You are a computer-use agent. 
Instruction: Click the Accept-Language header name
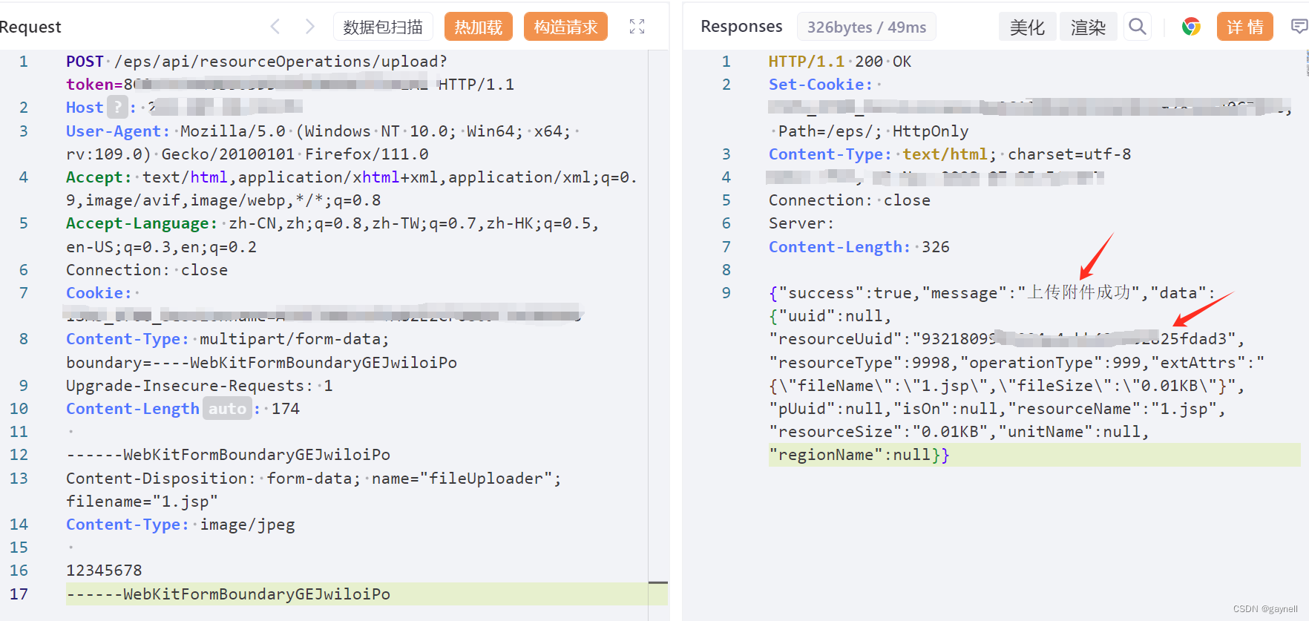[x=141, y=223]
